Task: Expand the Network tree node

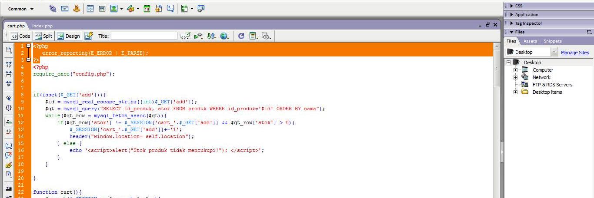Action: 515,77
